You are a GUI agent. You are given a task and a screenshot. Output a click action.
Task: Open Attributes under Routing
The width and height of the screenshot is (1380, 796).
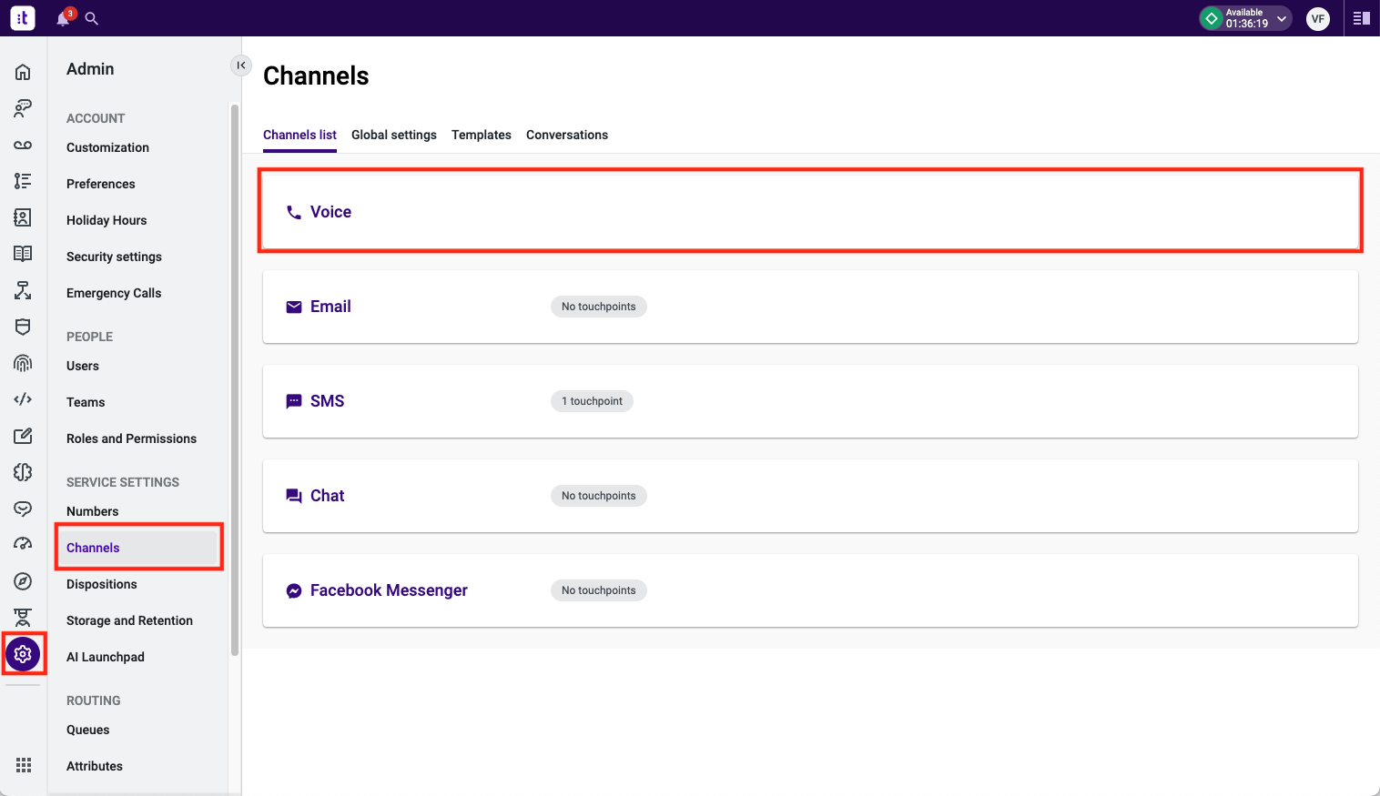[x=95, y=766]
